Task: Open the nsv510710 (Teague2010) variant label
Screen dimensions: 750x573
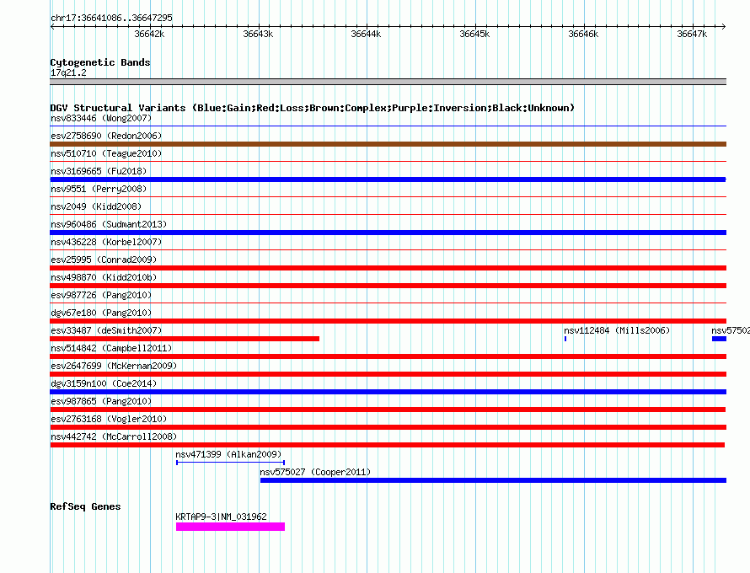Action: tap(106, 153)
